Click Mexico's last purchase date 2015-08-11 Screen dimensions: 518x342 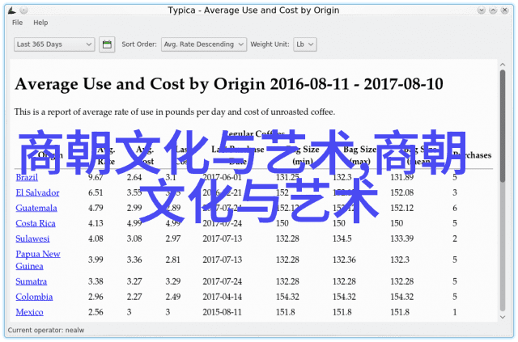(x=223, y=312)
